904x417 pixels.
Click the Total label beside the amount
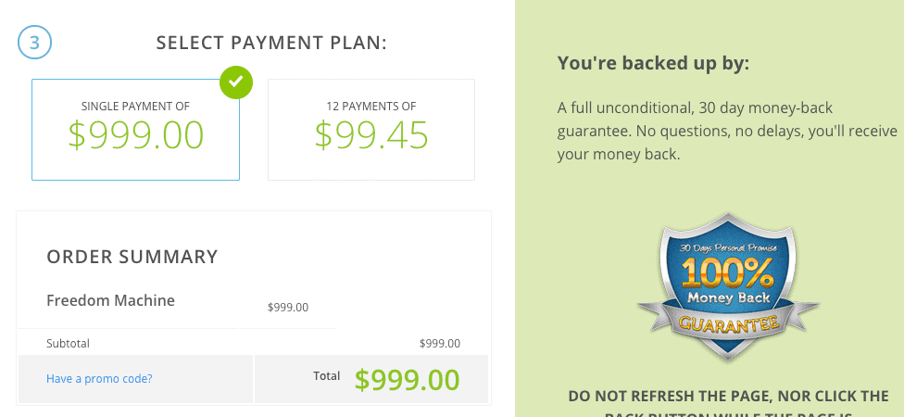tap(326, 376)
